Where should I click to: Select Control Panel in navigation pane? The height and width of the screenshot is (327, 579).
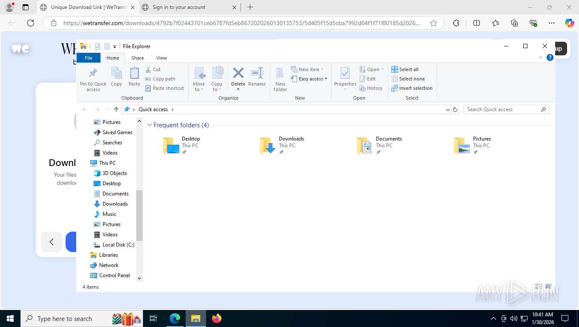point(110,275)
